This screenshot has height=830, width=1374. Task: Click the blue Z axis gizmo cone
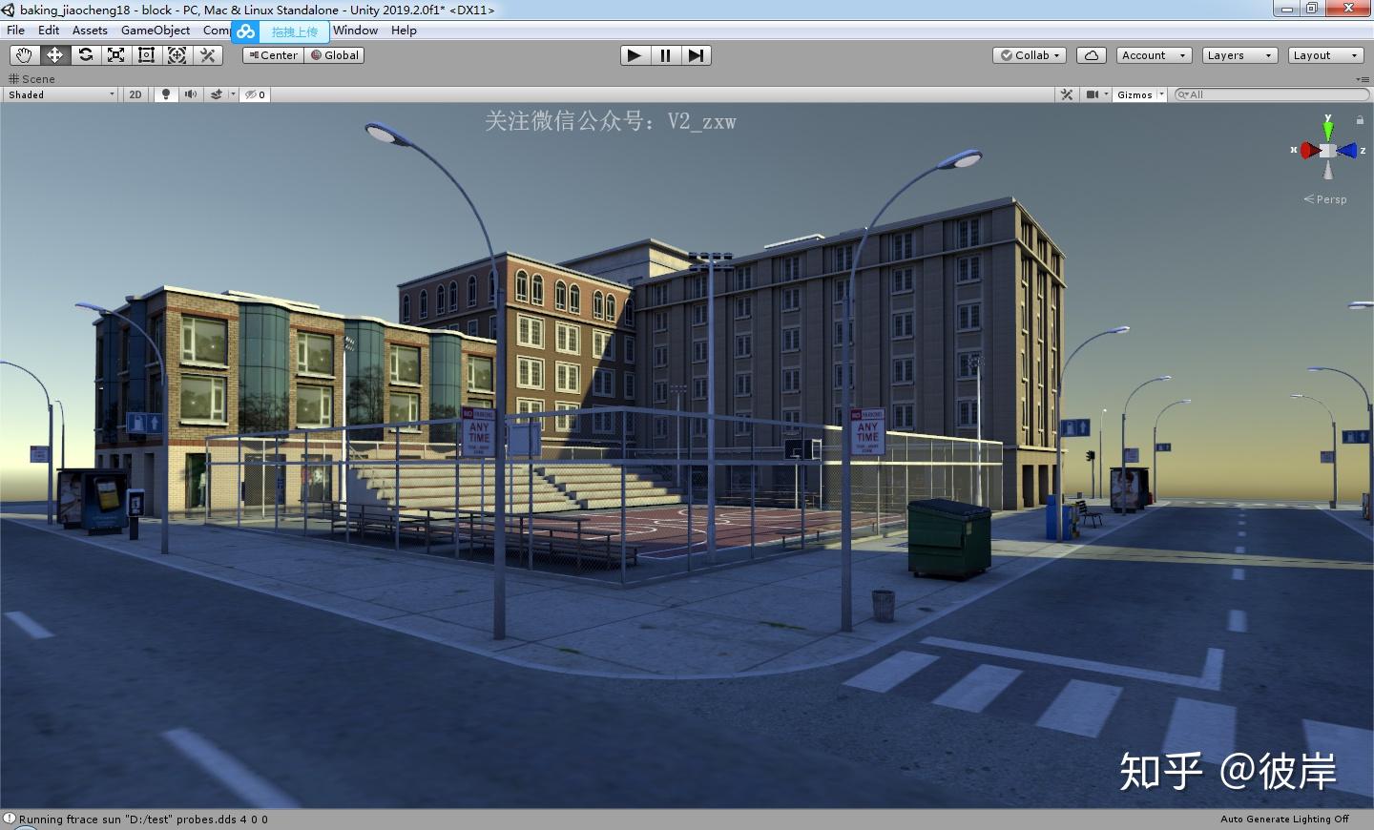point(1347,151)
